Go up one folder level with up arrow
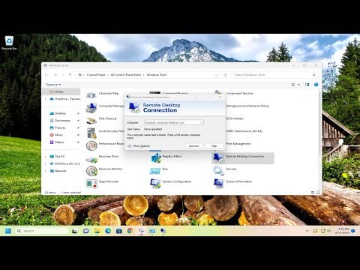 click(70, 75)
